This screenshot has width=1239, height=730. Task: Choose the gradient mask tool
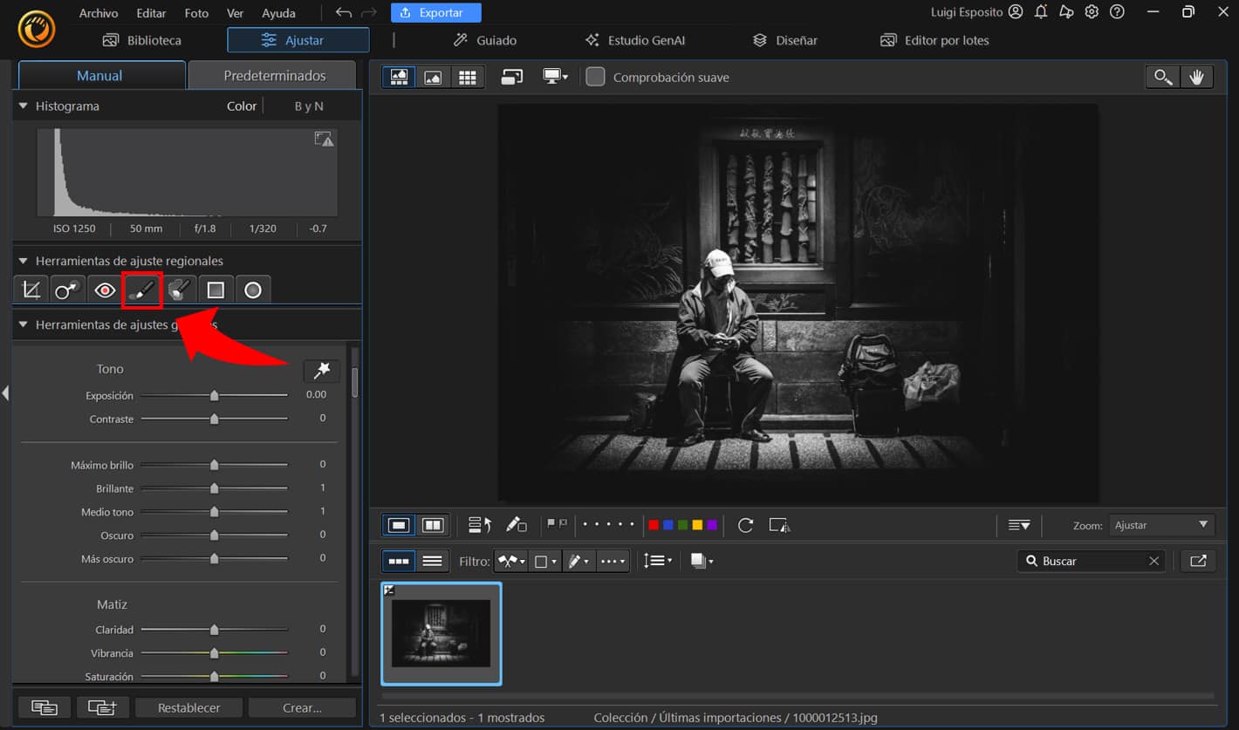click(x=216, y=290)
